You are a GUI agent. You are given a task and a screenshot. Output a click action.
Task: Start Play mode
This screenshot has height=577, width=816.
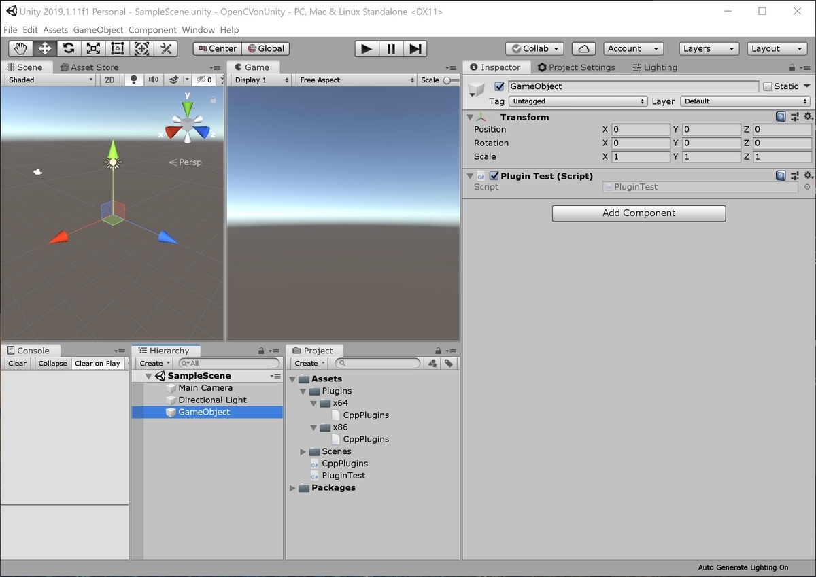(367, 48)
